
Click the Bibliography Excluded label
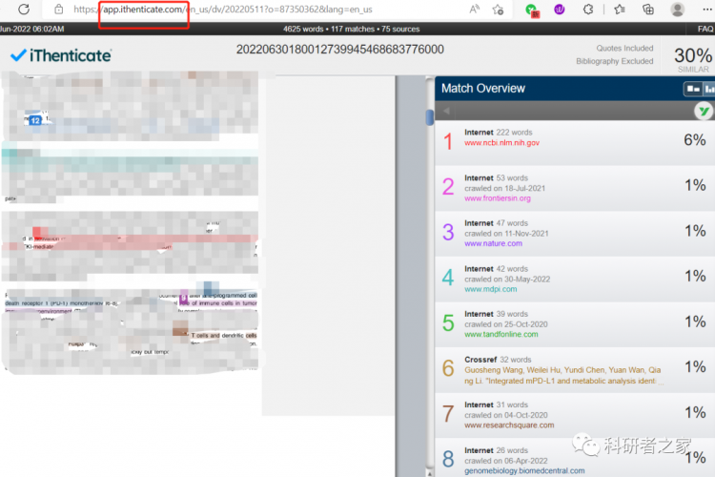(614, 61)
